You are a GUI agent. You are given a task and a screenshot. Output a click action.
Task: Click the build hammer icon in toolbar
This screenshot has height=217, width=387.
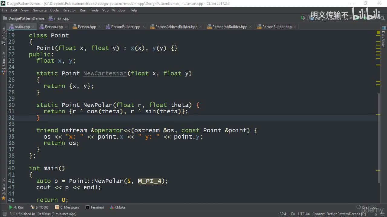click(303, 18)
